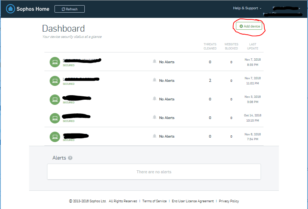The image size is (308, 209).
Task: Click No Alerts in the Nov 3 row
Action: (x=167, y=99)
